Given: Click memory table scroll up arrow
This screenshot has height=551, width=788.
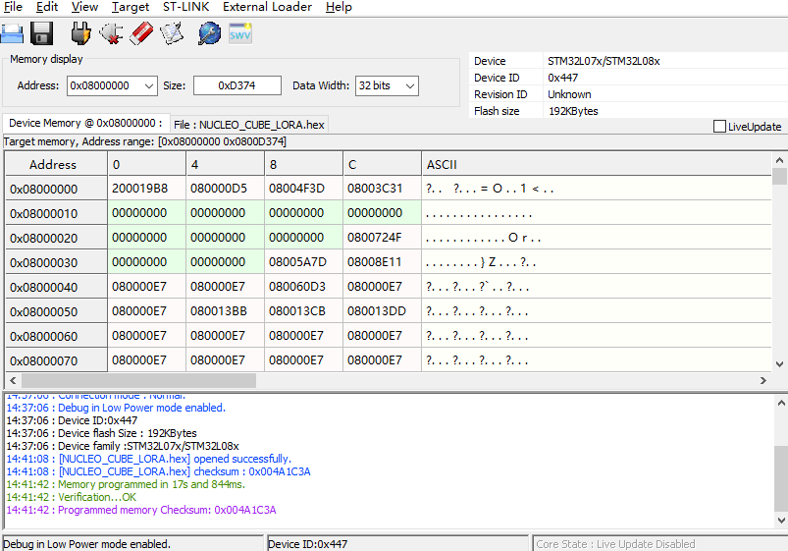Looking at the screenshot, I should 779,160.
